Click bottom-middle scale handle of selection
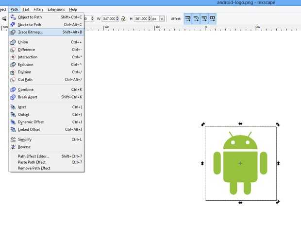Image resolution: width=301 pixels, height=225 pixels. (240, 203)
